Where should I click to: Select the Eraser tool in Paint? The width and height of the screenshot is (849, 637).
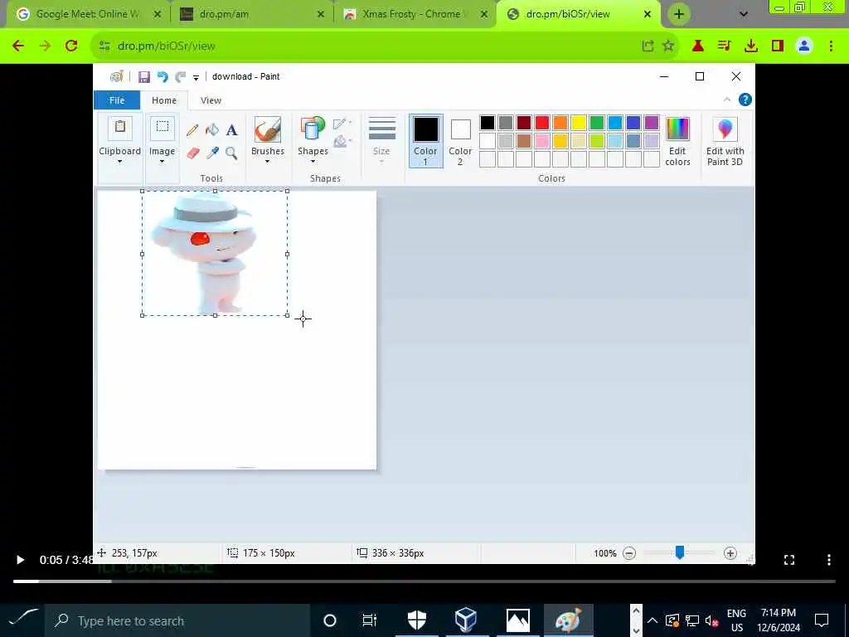pyautogui.click(x=192, y=153)
